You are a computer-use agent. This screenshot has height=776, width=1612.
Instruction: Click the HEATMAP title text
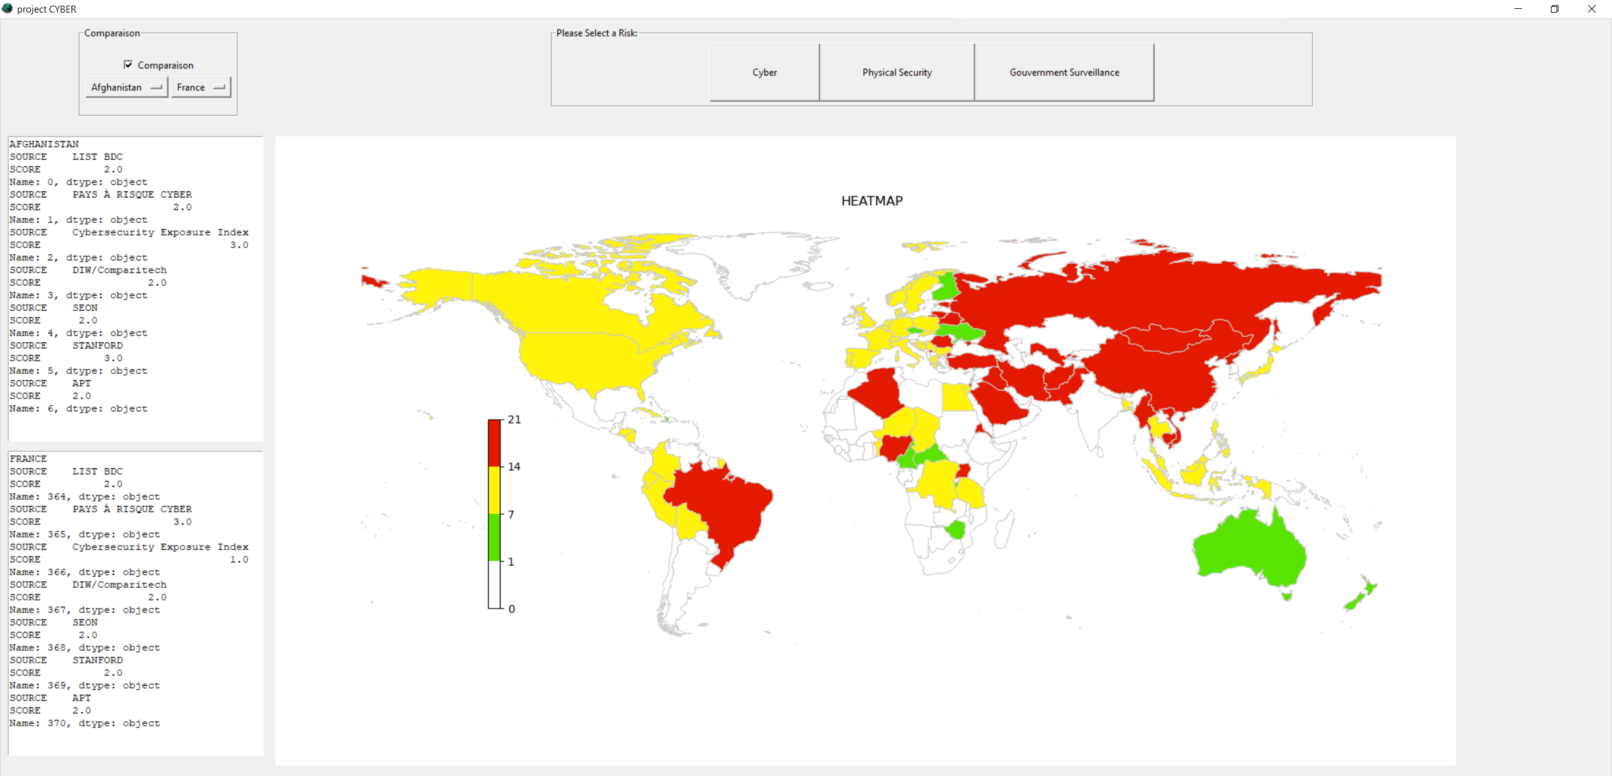(871, 200)
